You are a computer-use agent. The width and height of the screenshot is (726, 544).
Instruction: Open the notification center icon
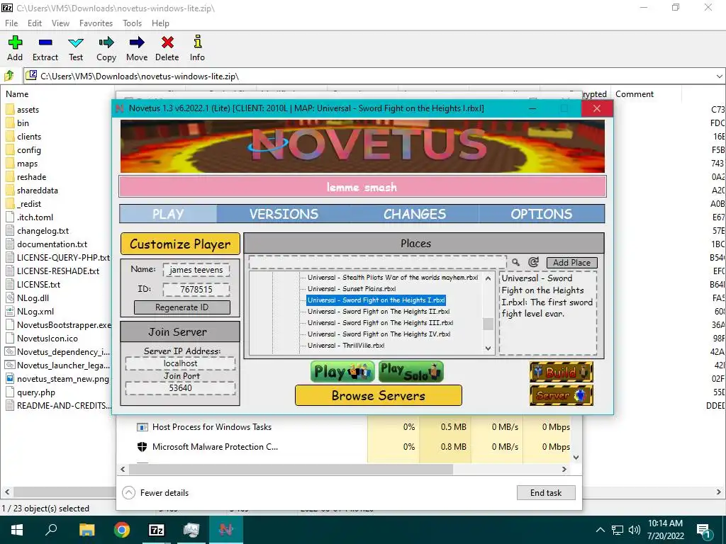(703, 530)
